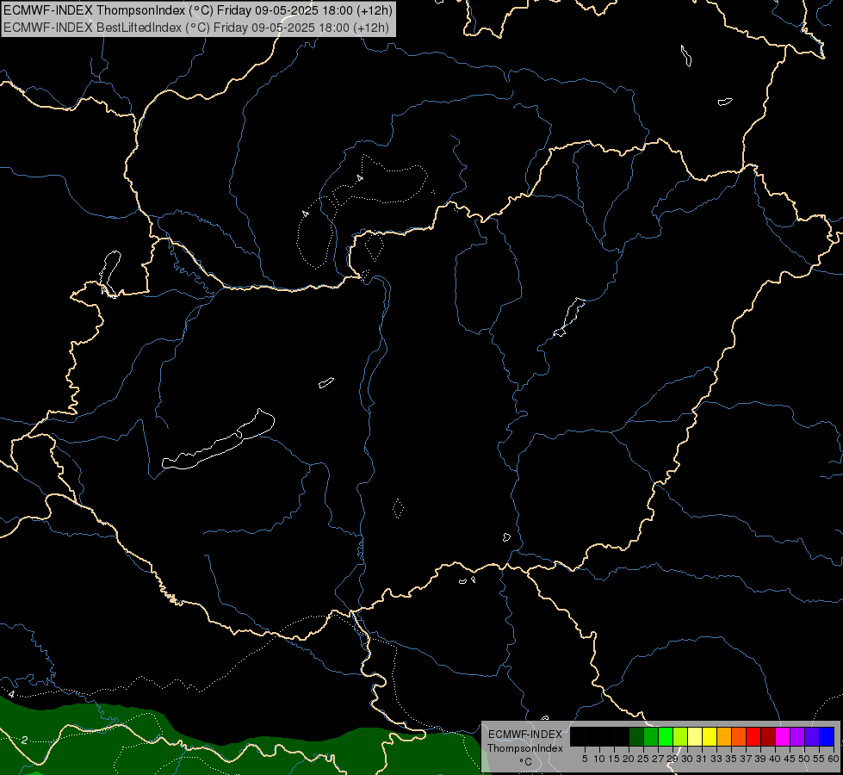This screenshot has height=775, width=843.
Task: Click legend tick value 20
Action: [x=629, y=759]
